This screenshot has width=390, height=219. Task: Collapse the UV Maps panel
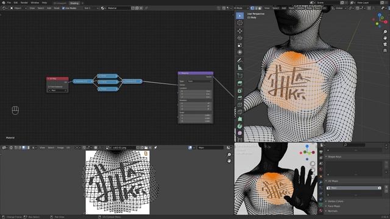[x=333, y=181]
